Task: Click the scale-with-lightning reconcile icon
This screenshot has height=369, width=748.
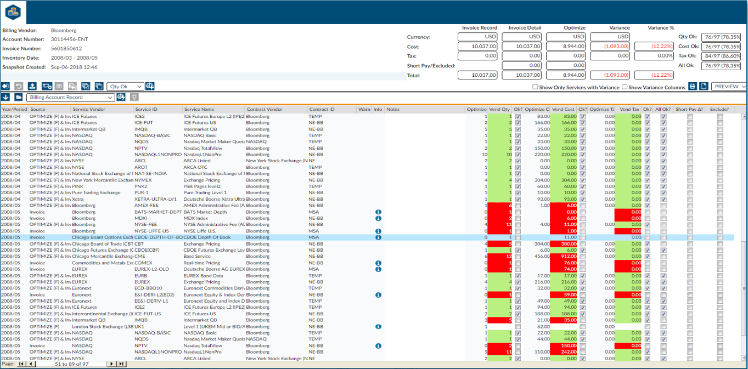Action: (121, 97)
